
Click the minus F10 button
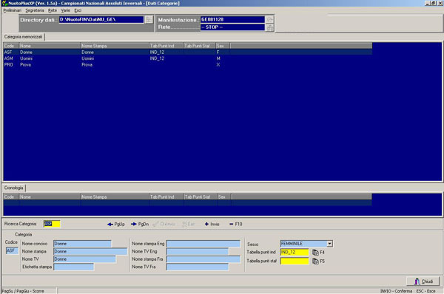(x=235, y=224)
